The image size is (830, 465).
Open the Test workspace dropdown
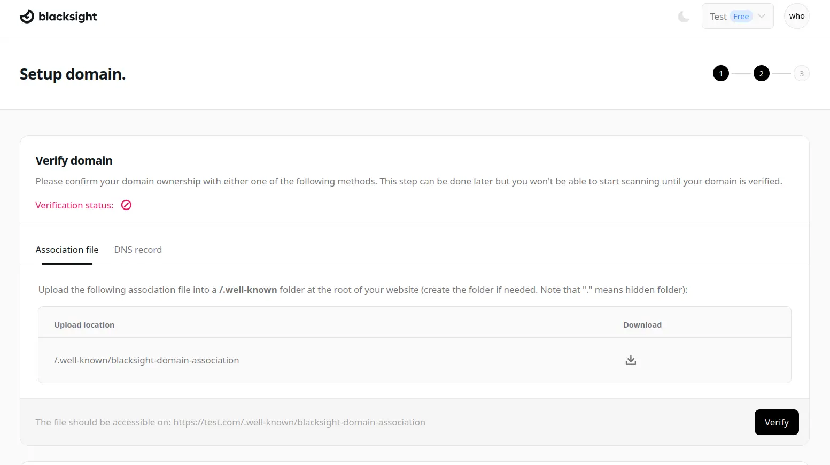coord(718,17)
